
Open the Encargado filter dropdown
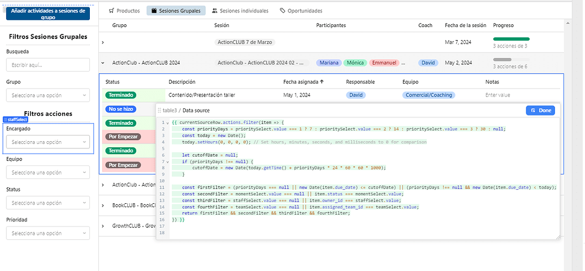point(47,142)
